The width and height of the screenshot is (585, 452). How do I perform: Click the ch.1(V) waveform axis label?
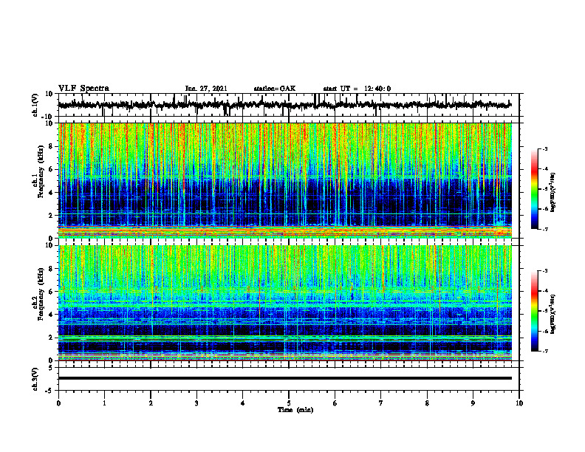[x=35, y=105]
